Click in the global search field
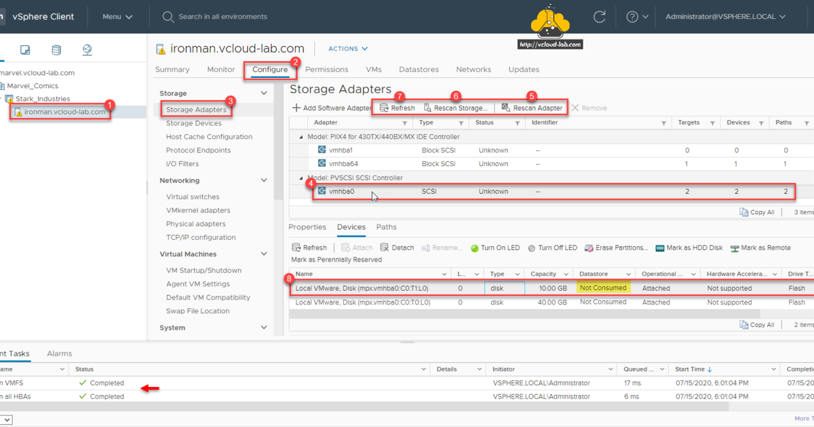This screenshot has width=814, height=427. click(x=222, y=17)
